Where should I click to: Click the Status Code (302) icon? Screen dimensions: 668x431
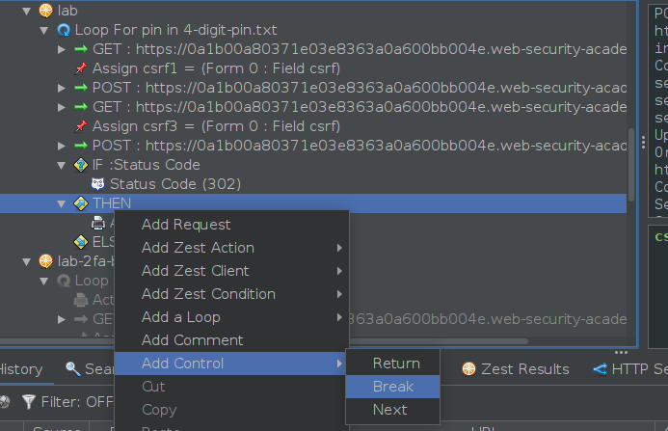tap(97, 184)
